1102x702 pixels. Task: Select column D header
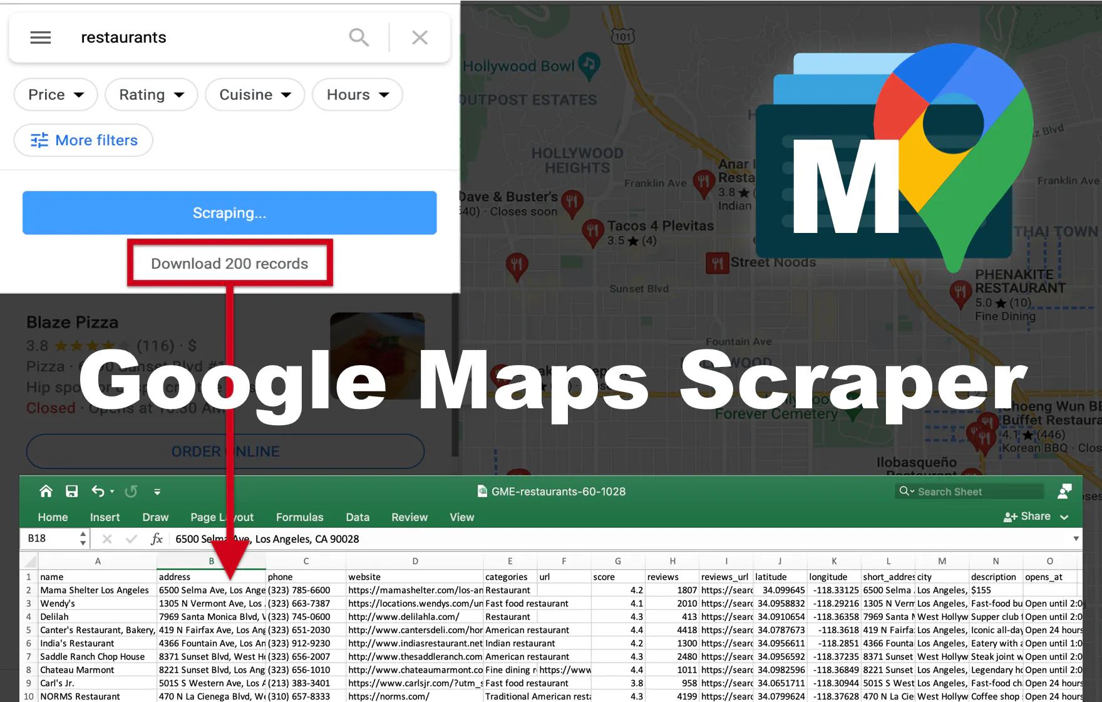click(415, 561)
